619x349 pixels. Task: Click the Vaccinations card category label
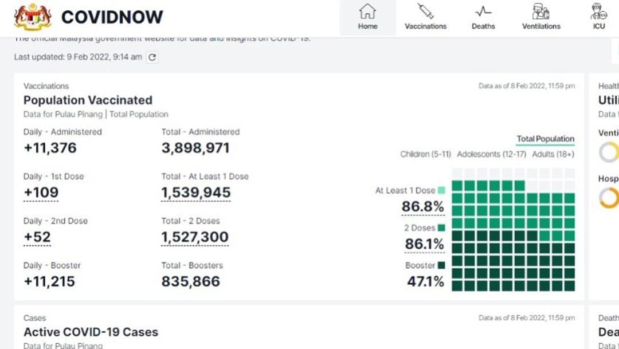(x=46, y=86)
